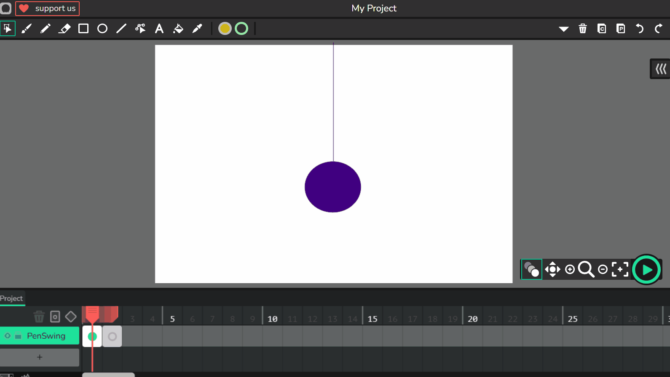Select the PenSwing layer

click(46, 336)
